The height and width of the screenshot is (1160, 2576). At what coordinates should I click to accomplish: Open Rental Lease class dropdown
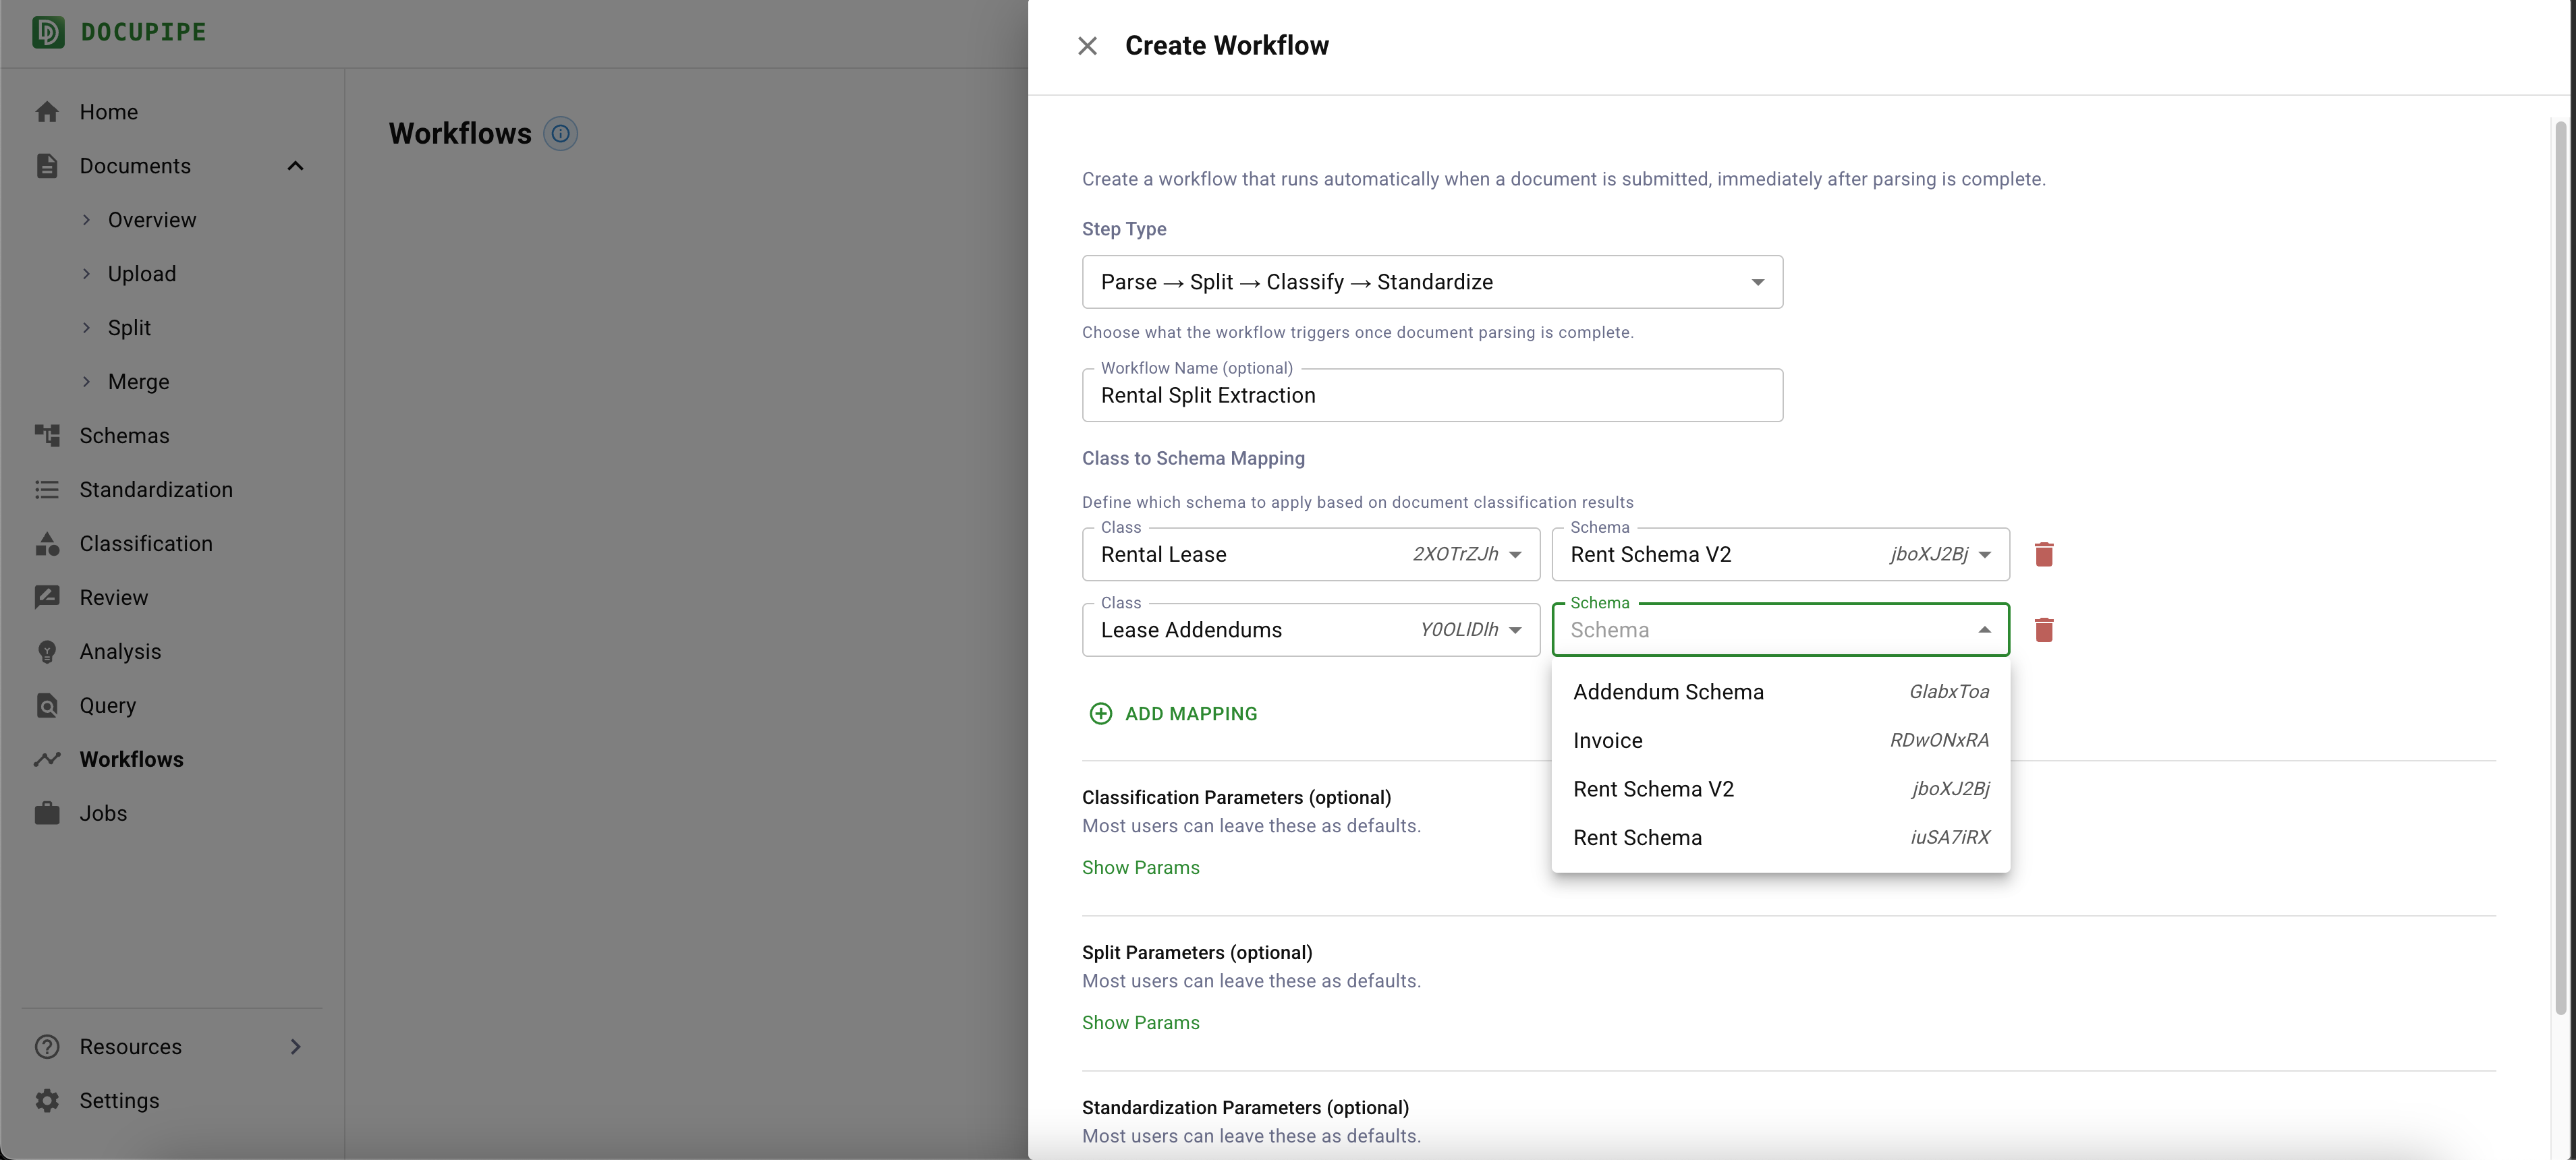tap(1310, 554)
